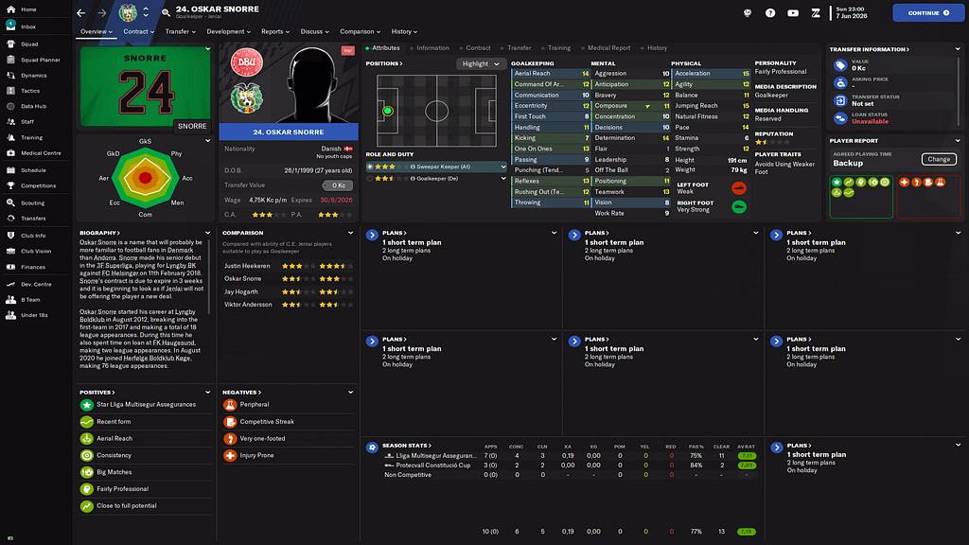Viewport: 969px width, 545px height.
Task: Open the Development menu tab
Action: tap(228, 31)
